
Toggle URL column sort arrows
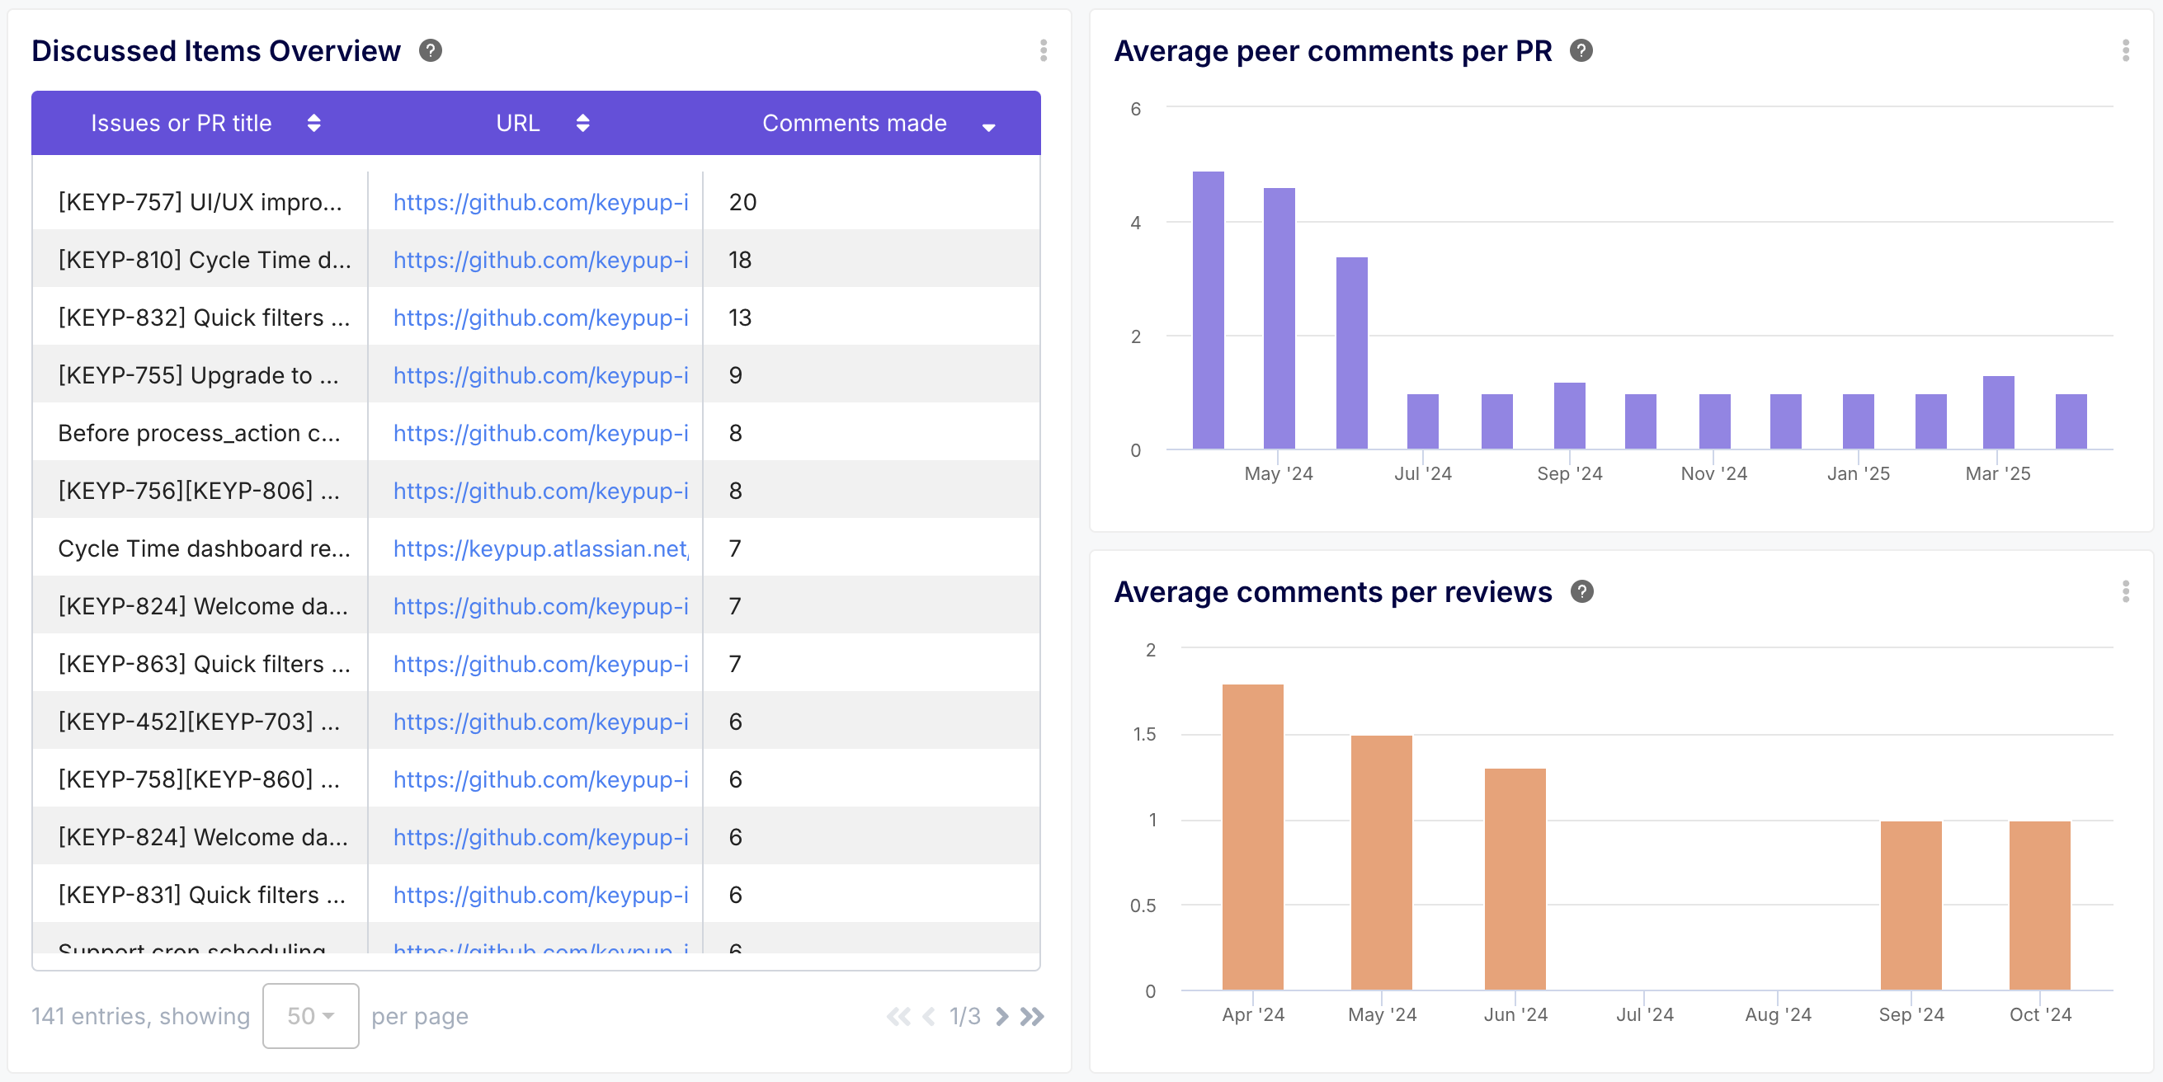pos(582,124)
